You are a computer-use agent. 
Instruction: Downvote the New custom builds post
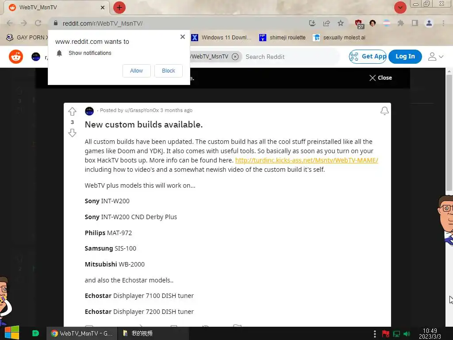[72, 133]
